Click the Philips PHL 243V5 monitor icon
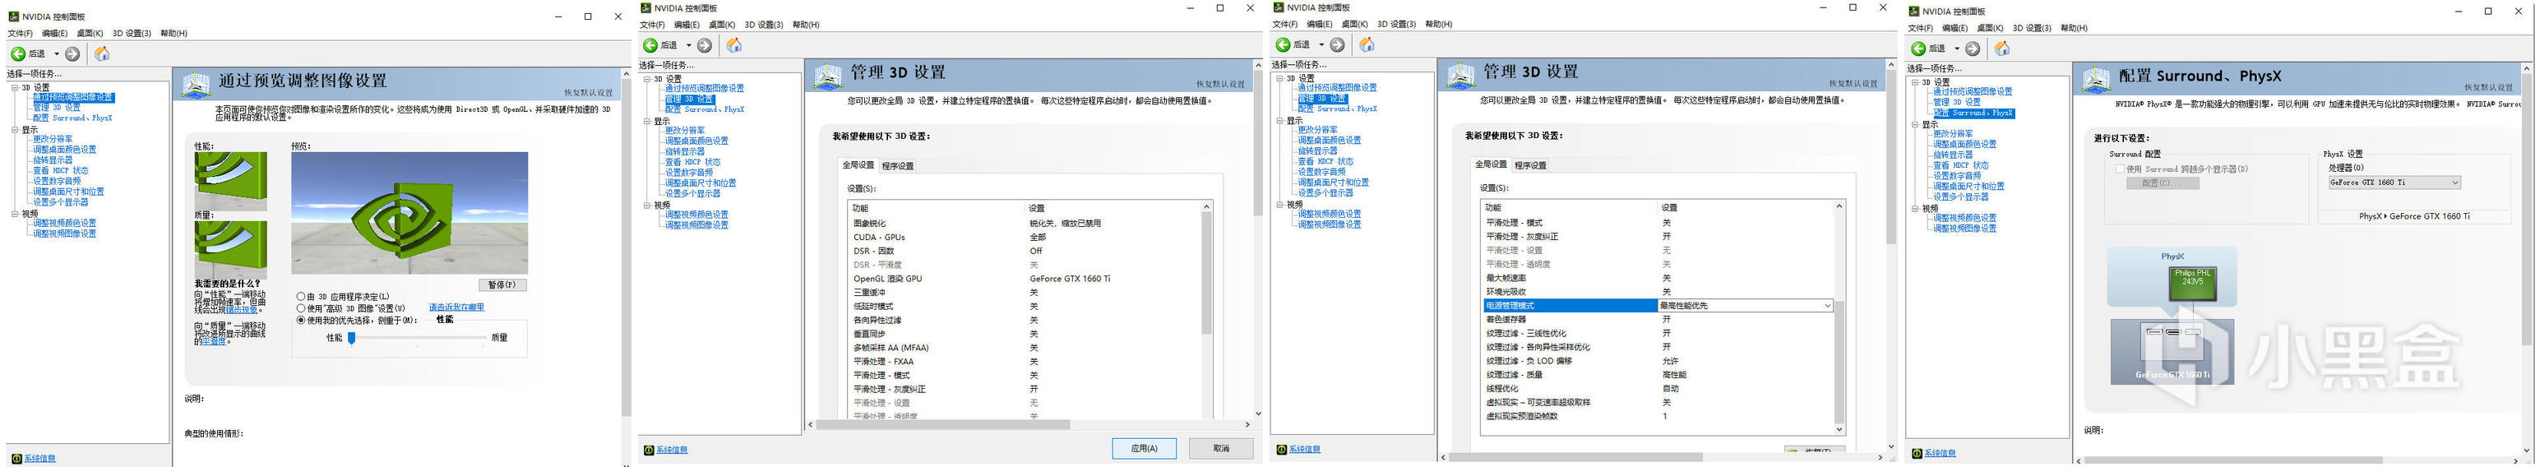This screenshot has height=467, width=2535. (x=2193, y=283)
